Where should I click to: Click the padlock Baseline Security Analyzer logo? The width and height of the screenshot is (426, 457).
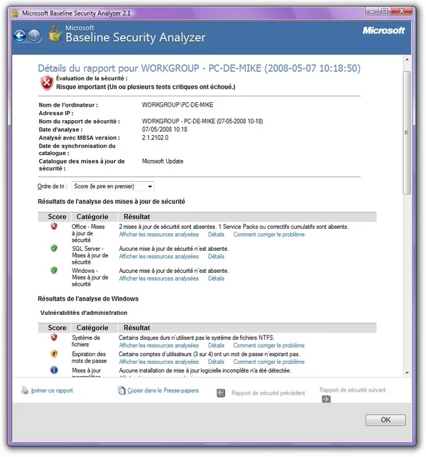(55, 34)
